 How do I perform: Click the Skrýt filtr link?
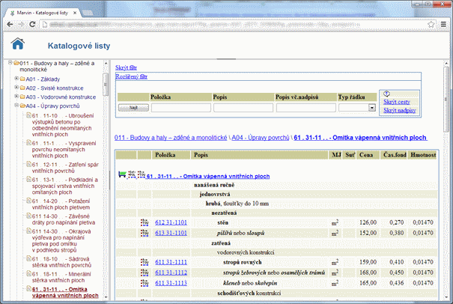126,67
